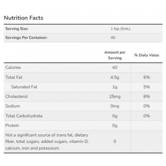Image resolution: width=166 pixels, height=166 pixels.
Task: Select the Calories row label
Action: [x=13, y=68]
